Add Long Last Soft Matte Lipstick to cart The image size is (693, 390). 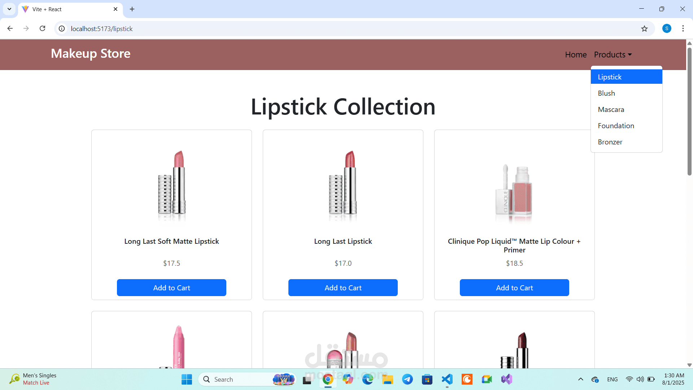coord(171,288)
